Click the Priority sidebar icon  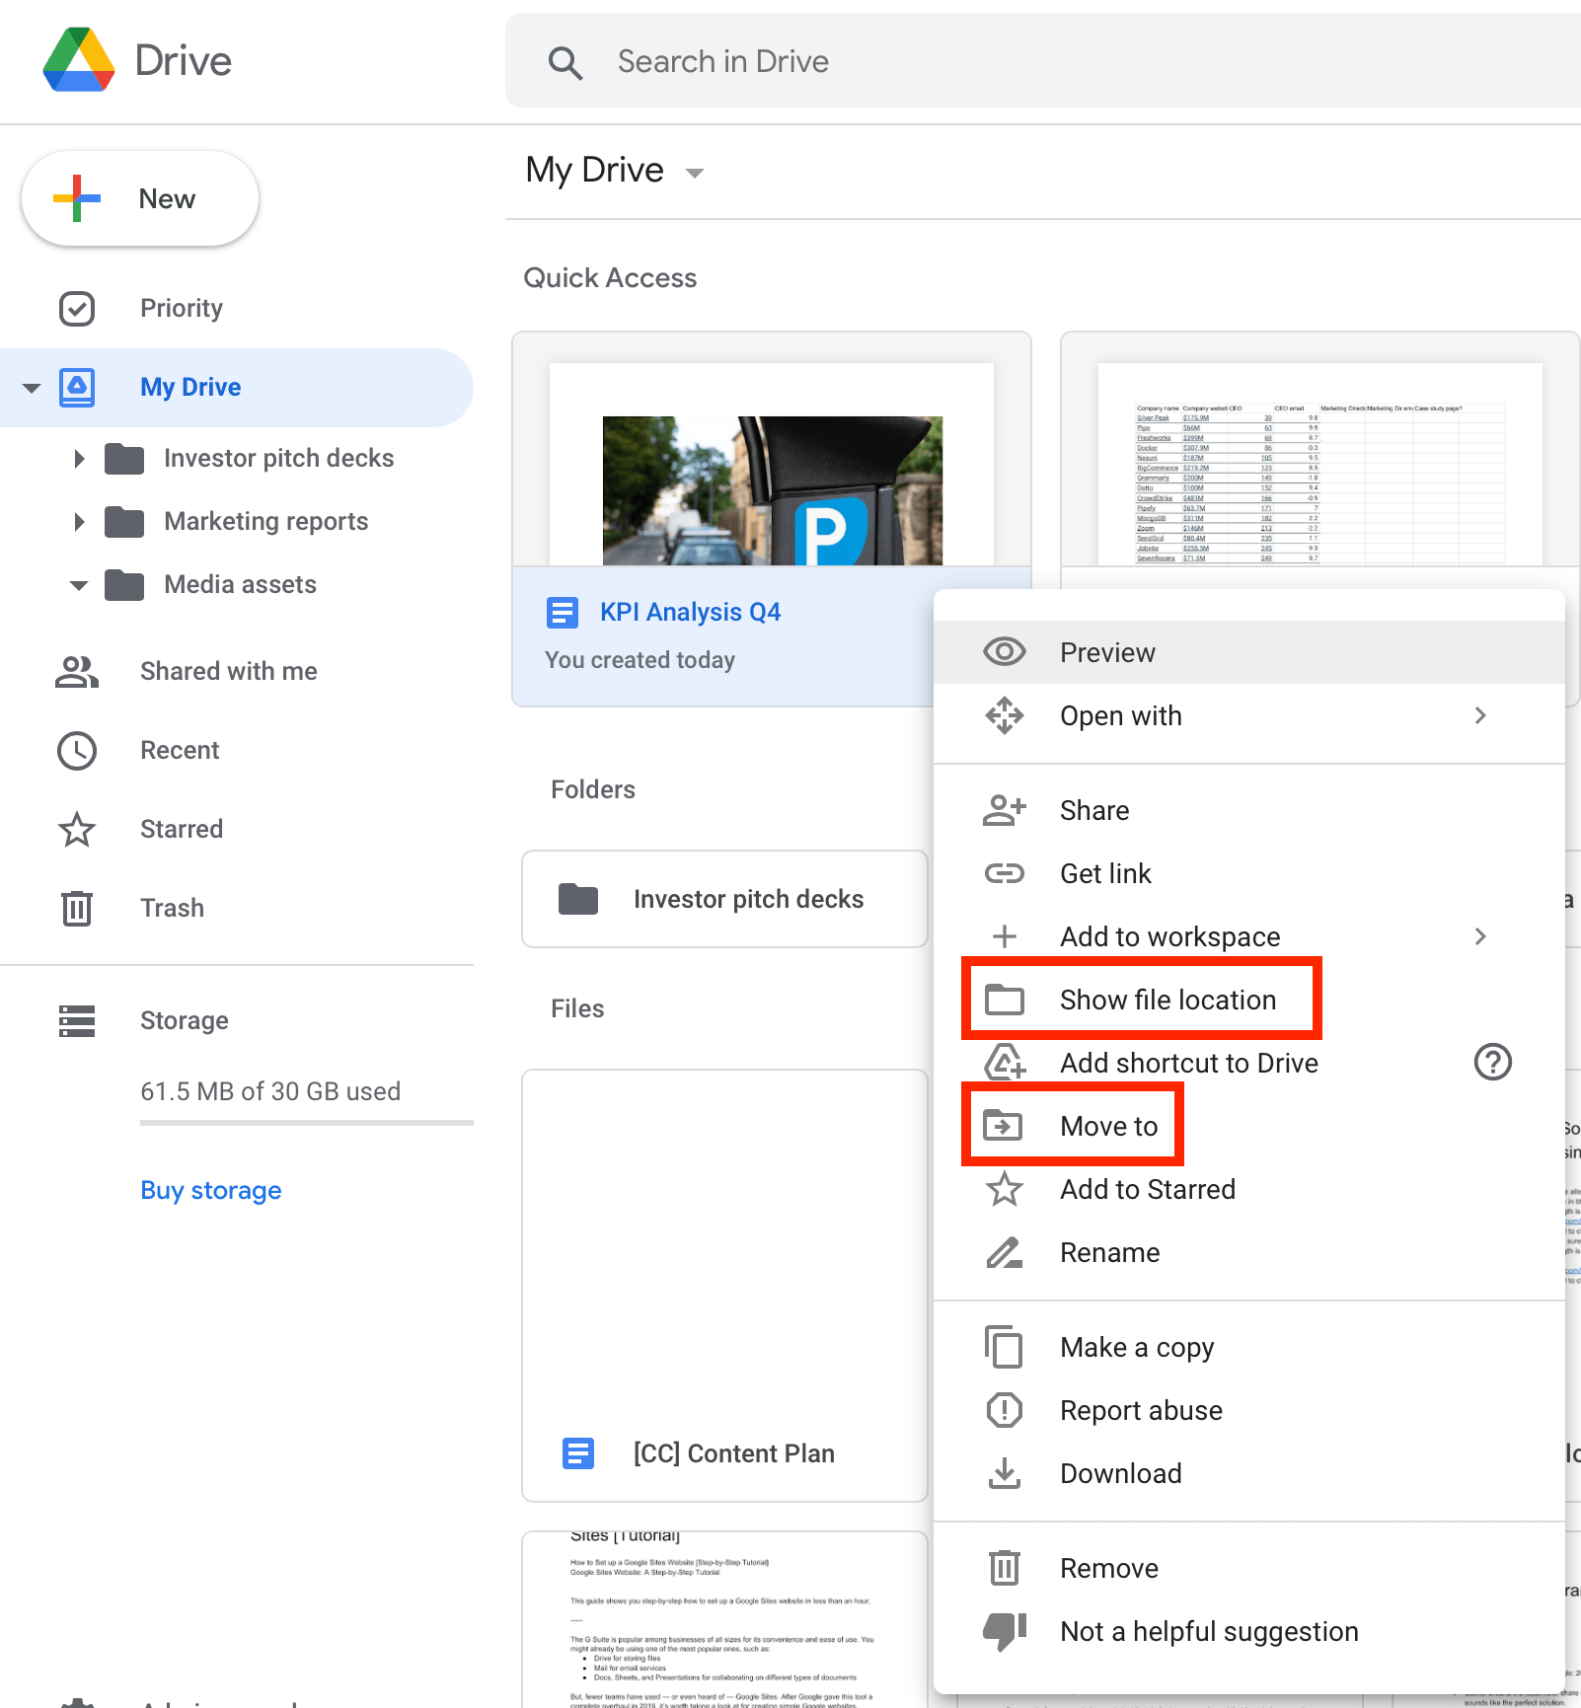click(x=77, y=308)
